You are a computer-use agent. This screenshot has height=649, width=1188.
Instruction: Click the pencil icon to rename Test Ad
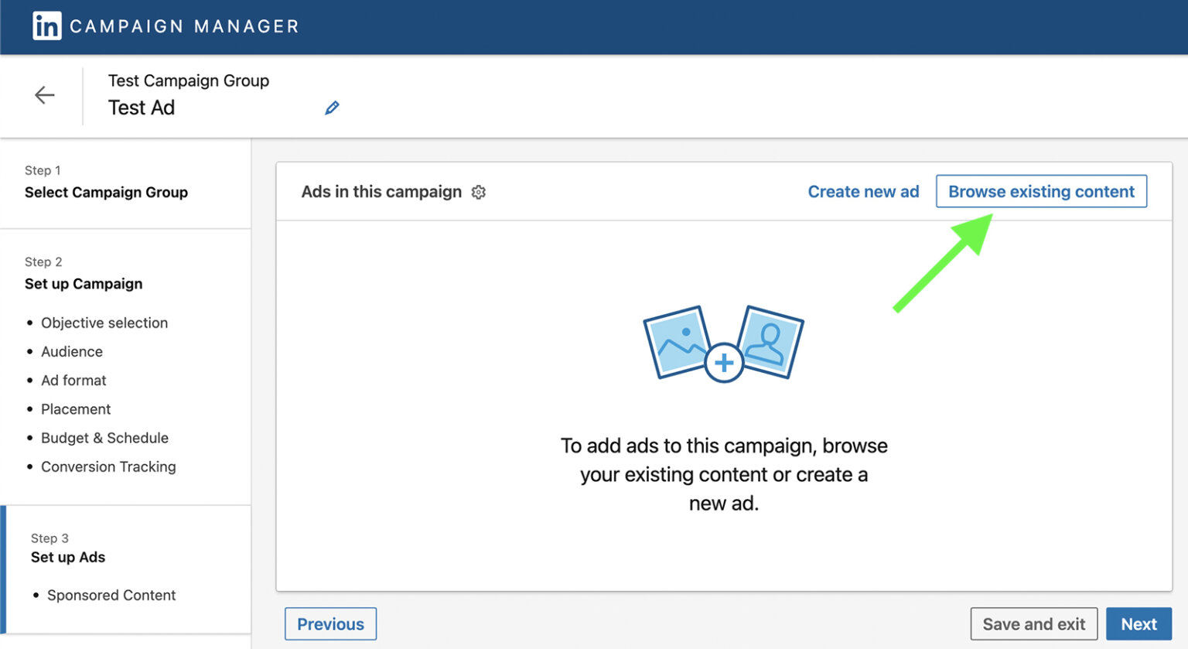pyautogui.click(x=333, y=107)
